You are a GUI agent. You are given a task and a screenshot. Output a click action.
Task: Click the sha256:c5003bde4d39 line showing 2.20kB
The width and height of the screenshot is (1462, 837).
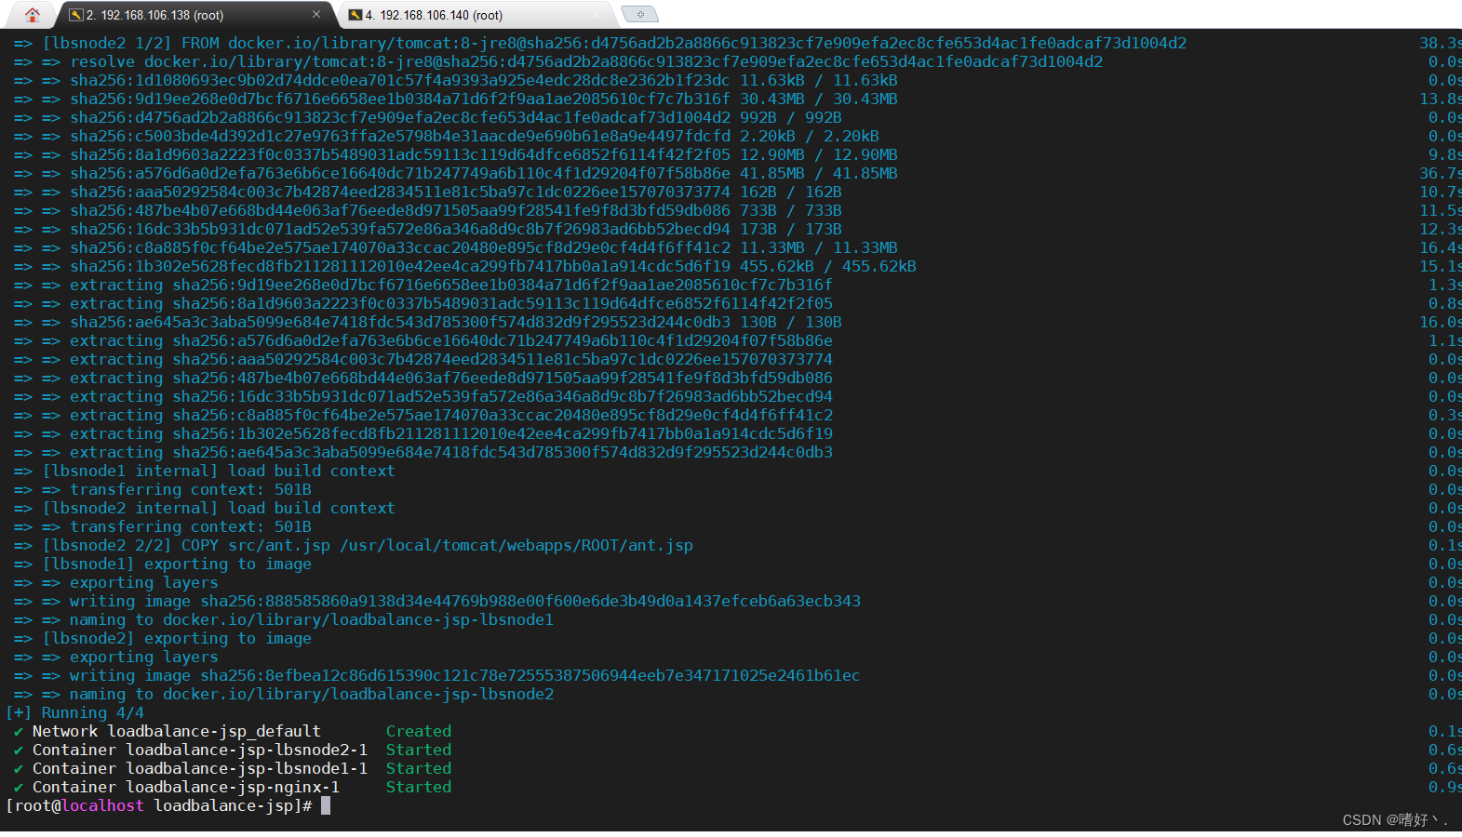click(x=447, y=136)
